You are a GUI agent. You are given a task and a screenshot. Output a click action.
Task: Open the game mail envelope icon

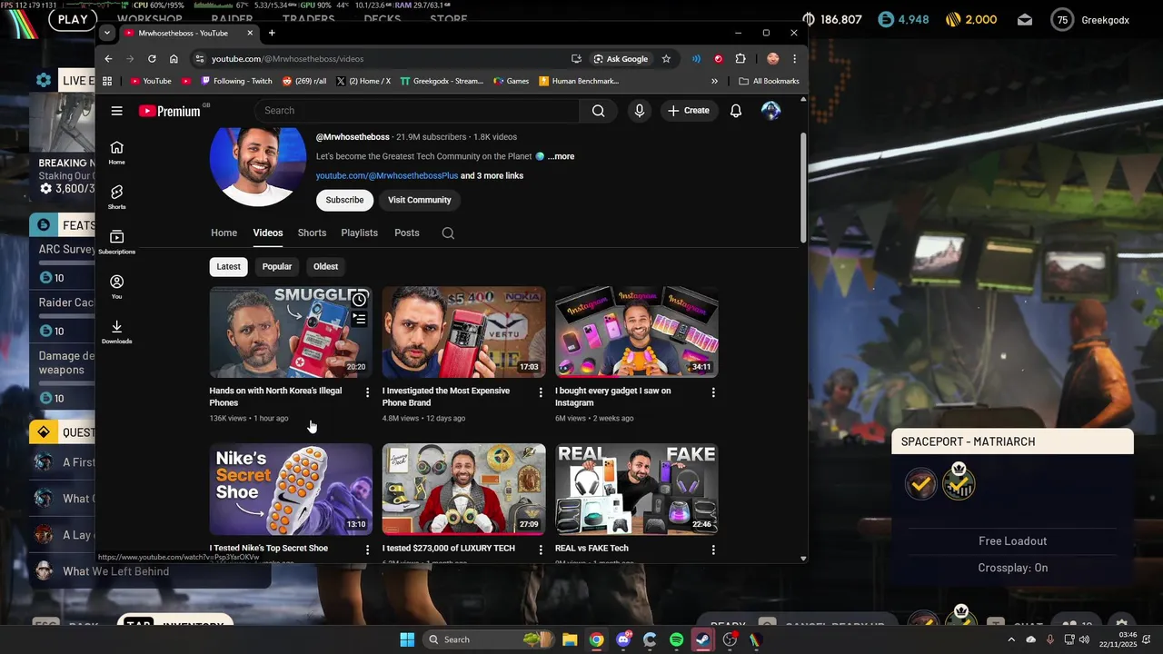1025,19
